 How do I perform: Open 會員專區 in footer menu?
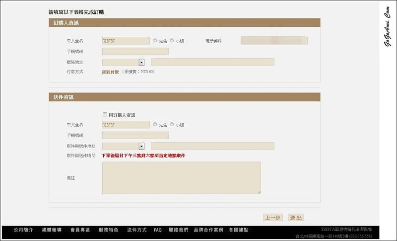point(80,230)
